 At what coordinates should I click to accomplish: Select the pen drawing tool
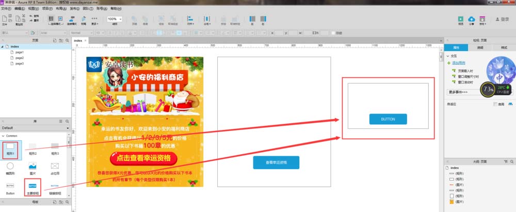pyautogui.click(x=84, y=19)
